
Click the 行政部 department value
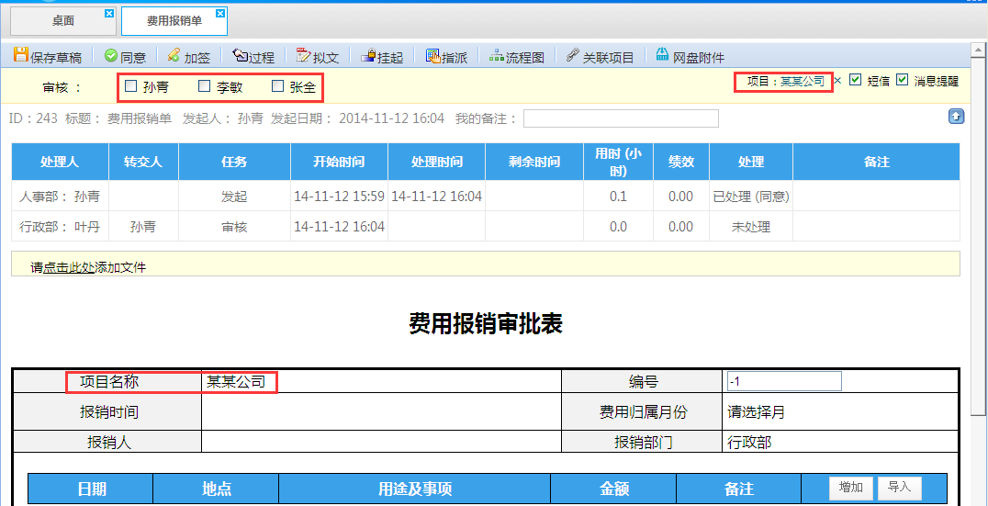pyautogui.click(x=749, y=443)
